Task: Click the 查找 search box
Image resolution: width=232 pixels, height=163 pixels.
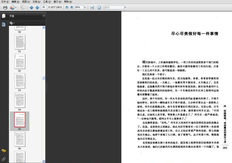Action: [x=115, y=7]
